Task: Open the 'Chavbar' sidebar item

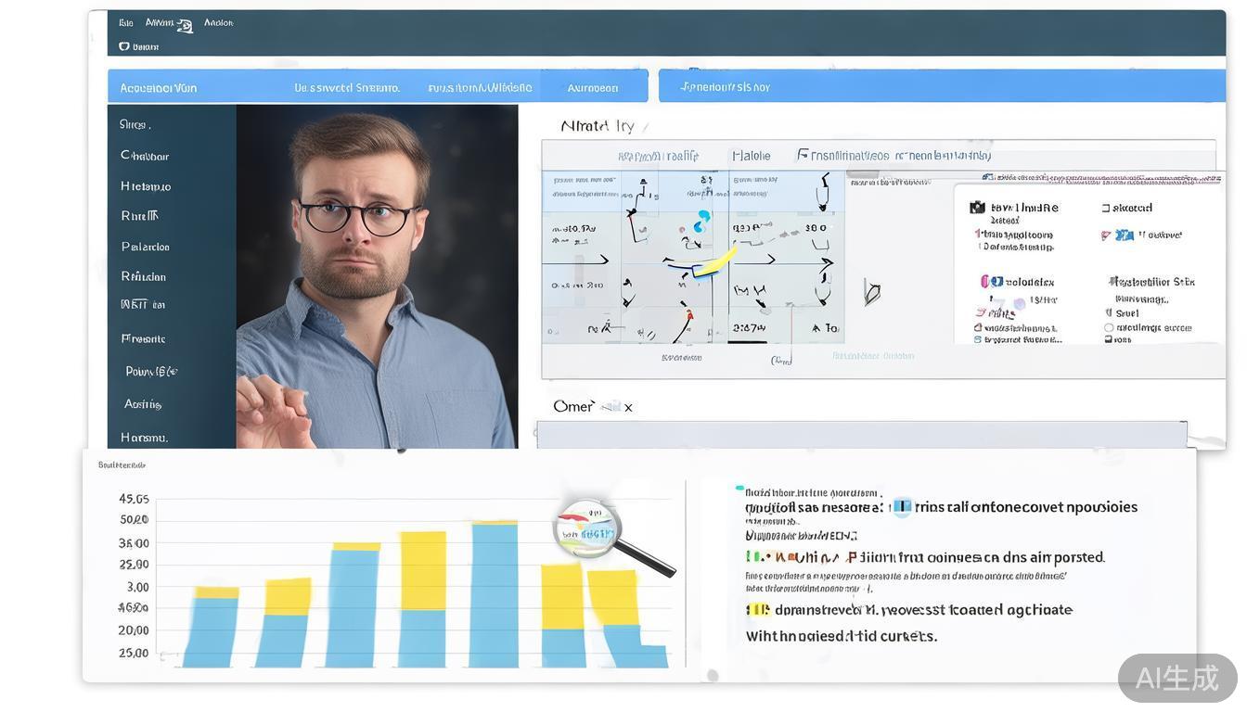Action: click(x=145, y=156)
